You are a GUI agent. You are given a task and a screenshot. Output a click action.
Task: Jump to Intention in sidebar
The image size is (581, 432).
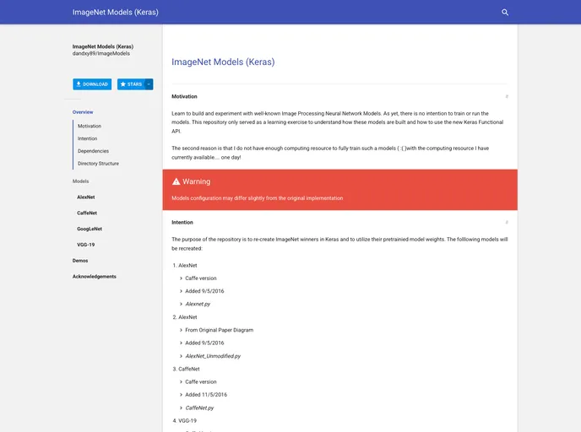click(x=88, y=139)
